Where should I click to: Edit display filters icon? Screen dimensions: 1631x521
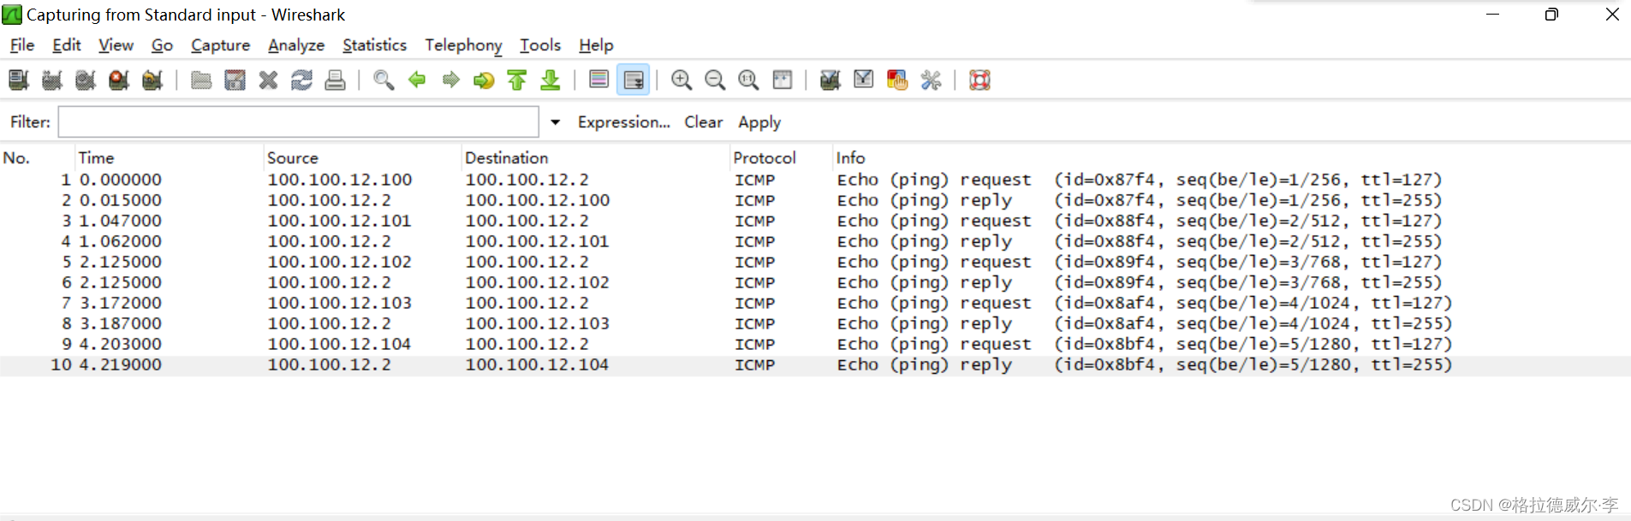pyautogui.click(x=864, y=80)
